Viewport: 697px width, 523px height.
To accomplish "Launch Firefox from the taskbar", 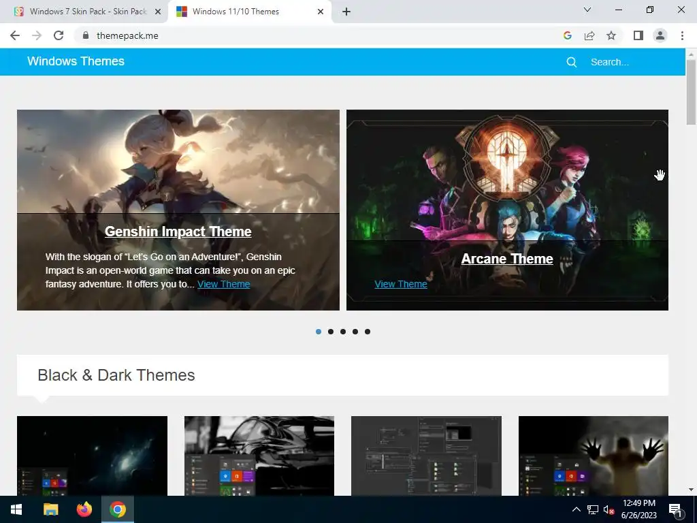I will click(x=84, y=509).
